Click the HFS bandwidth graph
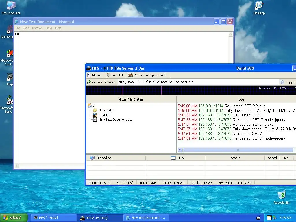 (191, 90)
